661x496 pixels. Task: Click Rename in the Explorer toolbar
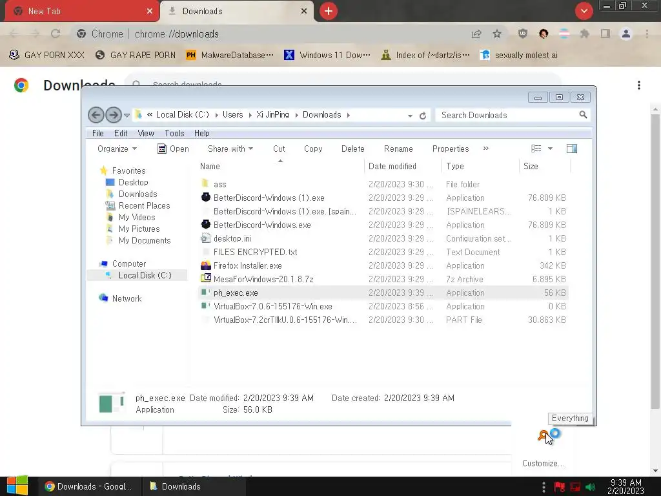coord(398,149)
